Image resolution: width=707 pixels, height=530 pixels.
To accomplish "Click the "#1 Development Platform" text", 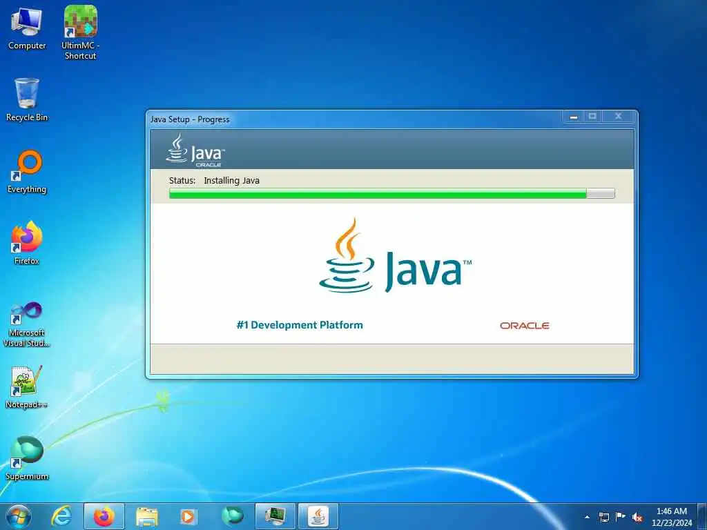I will pos(300,325).
